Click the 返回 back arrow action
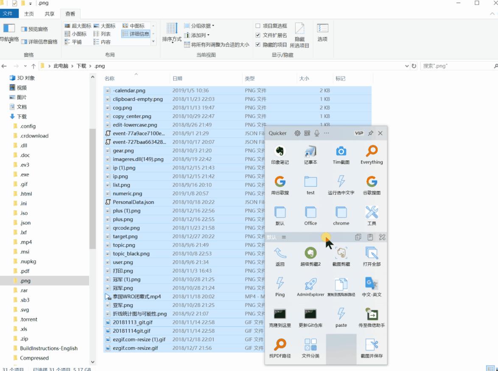 pos(280,256)
